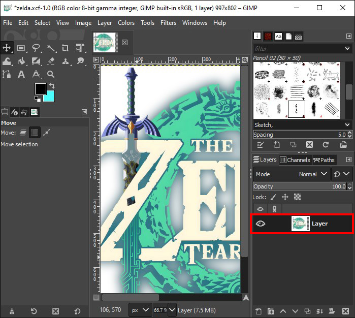The image size is (355, 318).
Task: Toggle lock alpha channel checkerboard icon
Action: point(297,197)
